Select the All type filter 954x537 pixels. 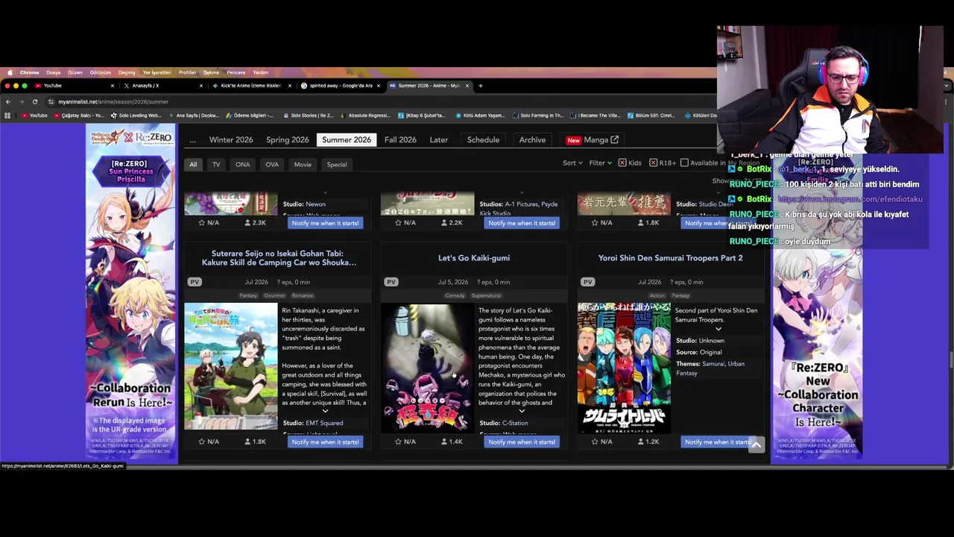[193, 164]
